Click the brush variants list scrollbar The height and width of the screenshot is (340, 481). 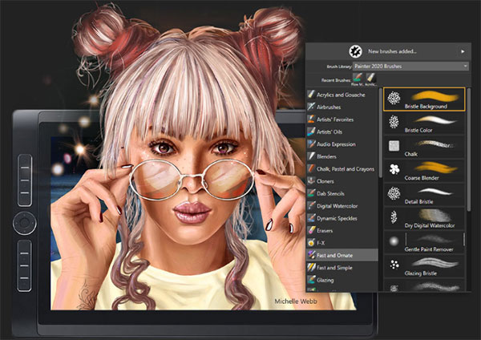pyautogui.click(x=469, y=150)
